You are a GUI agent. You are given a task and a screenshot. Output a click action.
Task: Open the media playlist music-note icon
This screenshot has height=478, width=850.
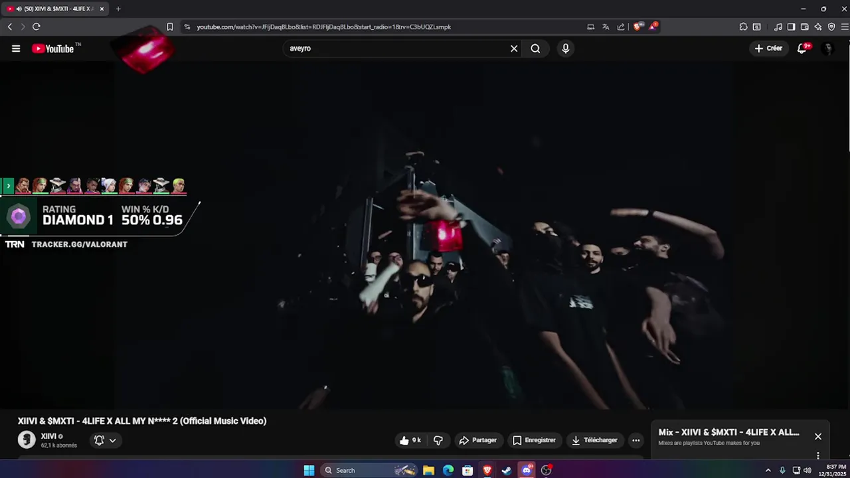[x=778, y=27]
